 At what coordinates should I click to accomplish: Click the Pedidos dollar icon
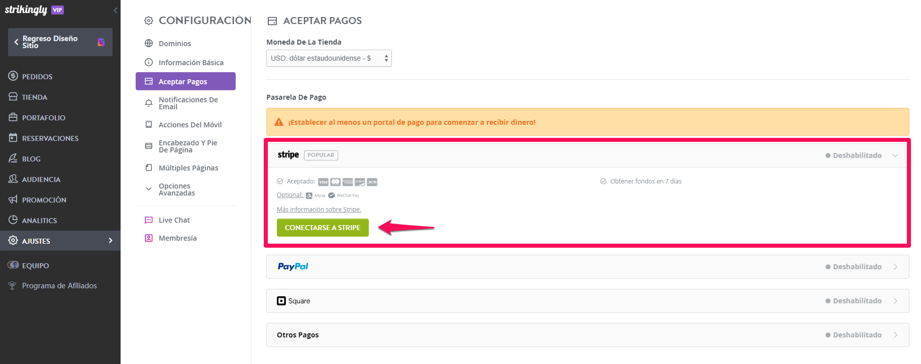(13, 76)
